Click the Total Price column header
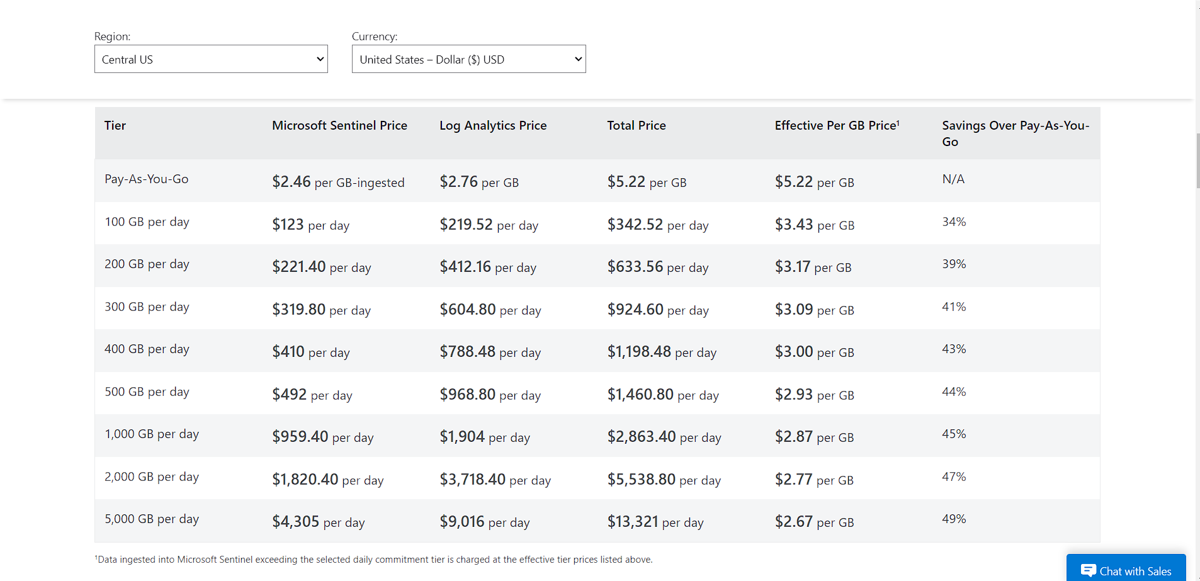1200x581 pixels. (636, 126)
